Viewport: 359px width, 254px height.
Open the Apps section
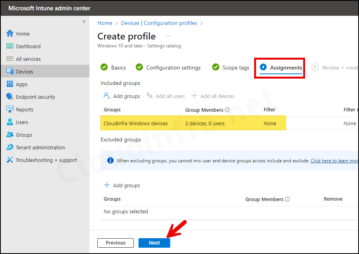tap(22, 84)
